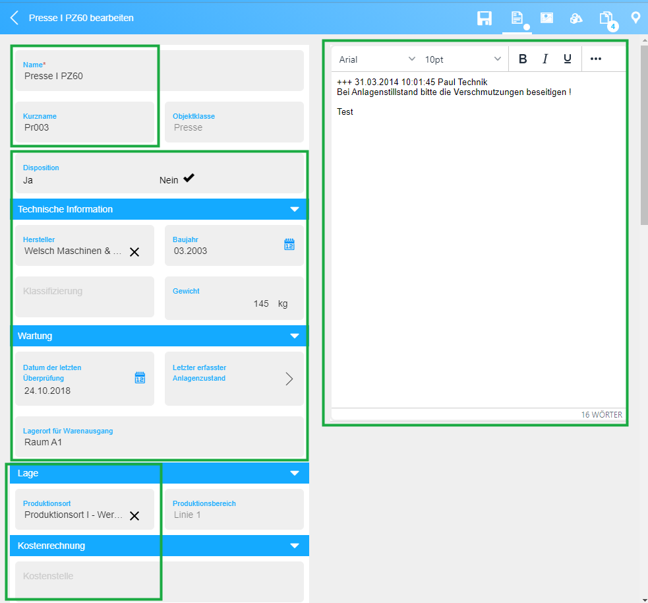The height and width of the screenshot is (603, 648).
Task: Edit Lagerort für Warenausgang Raum A1
Action: tap(160, 437)
